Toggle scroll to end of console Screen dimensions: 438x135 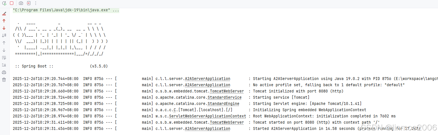4,65
